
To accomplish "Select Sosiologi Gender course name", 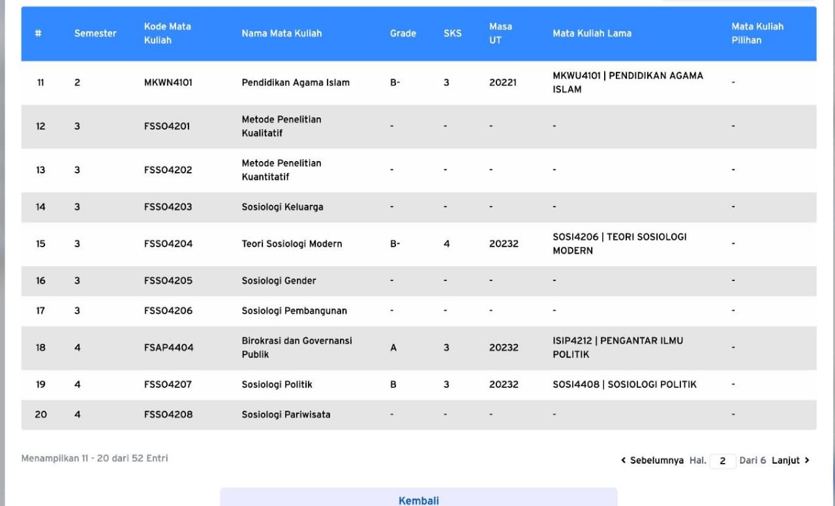I will 279,281.
